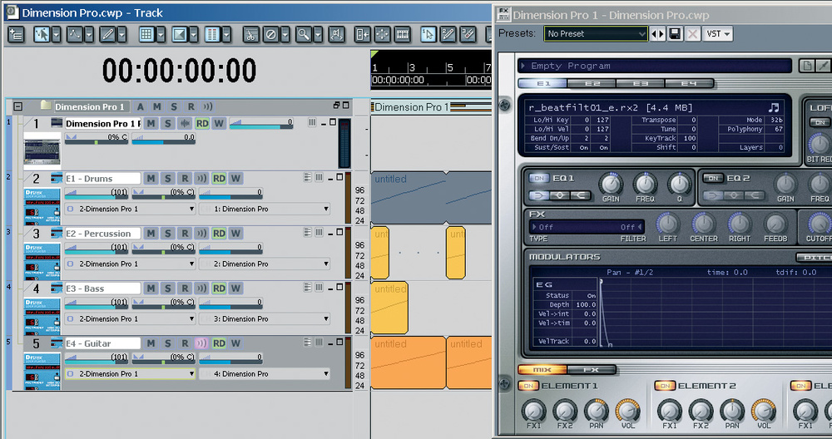This screenshot has height=439, width=832.
Task: Switch to the E2 element tab
Action: coord(592,84)
